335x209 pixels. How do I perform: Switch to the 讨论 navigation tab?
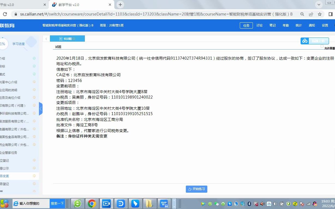coord(259,25)
